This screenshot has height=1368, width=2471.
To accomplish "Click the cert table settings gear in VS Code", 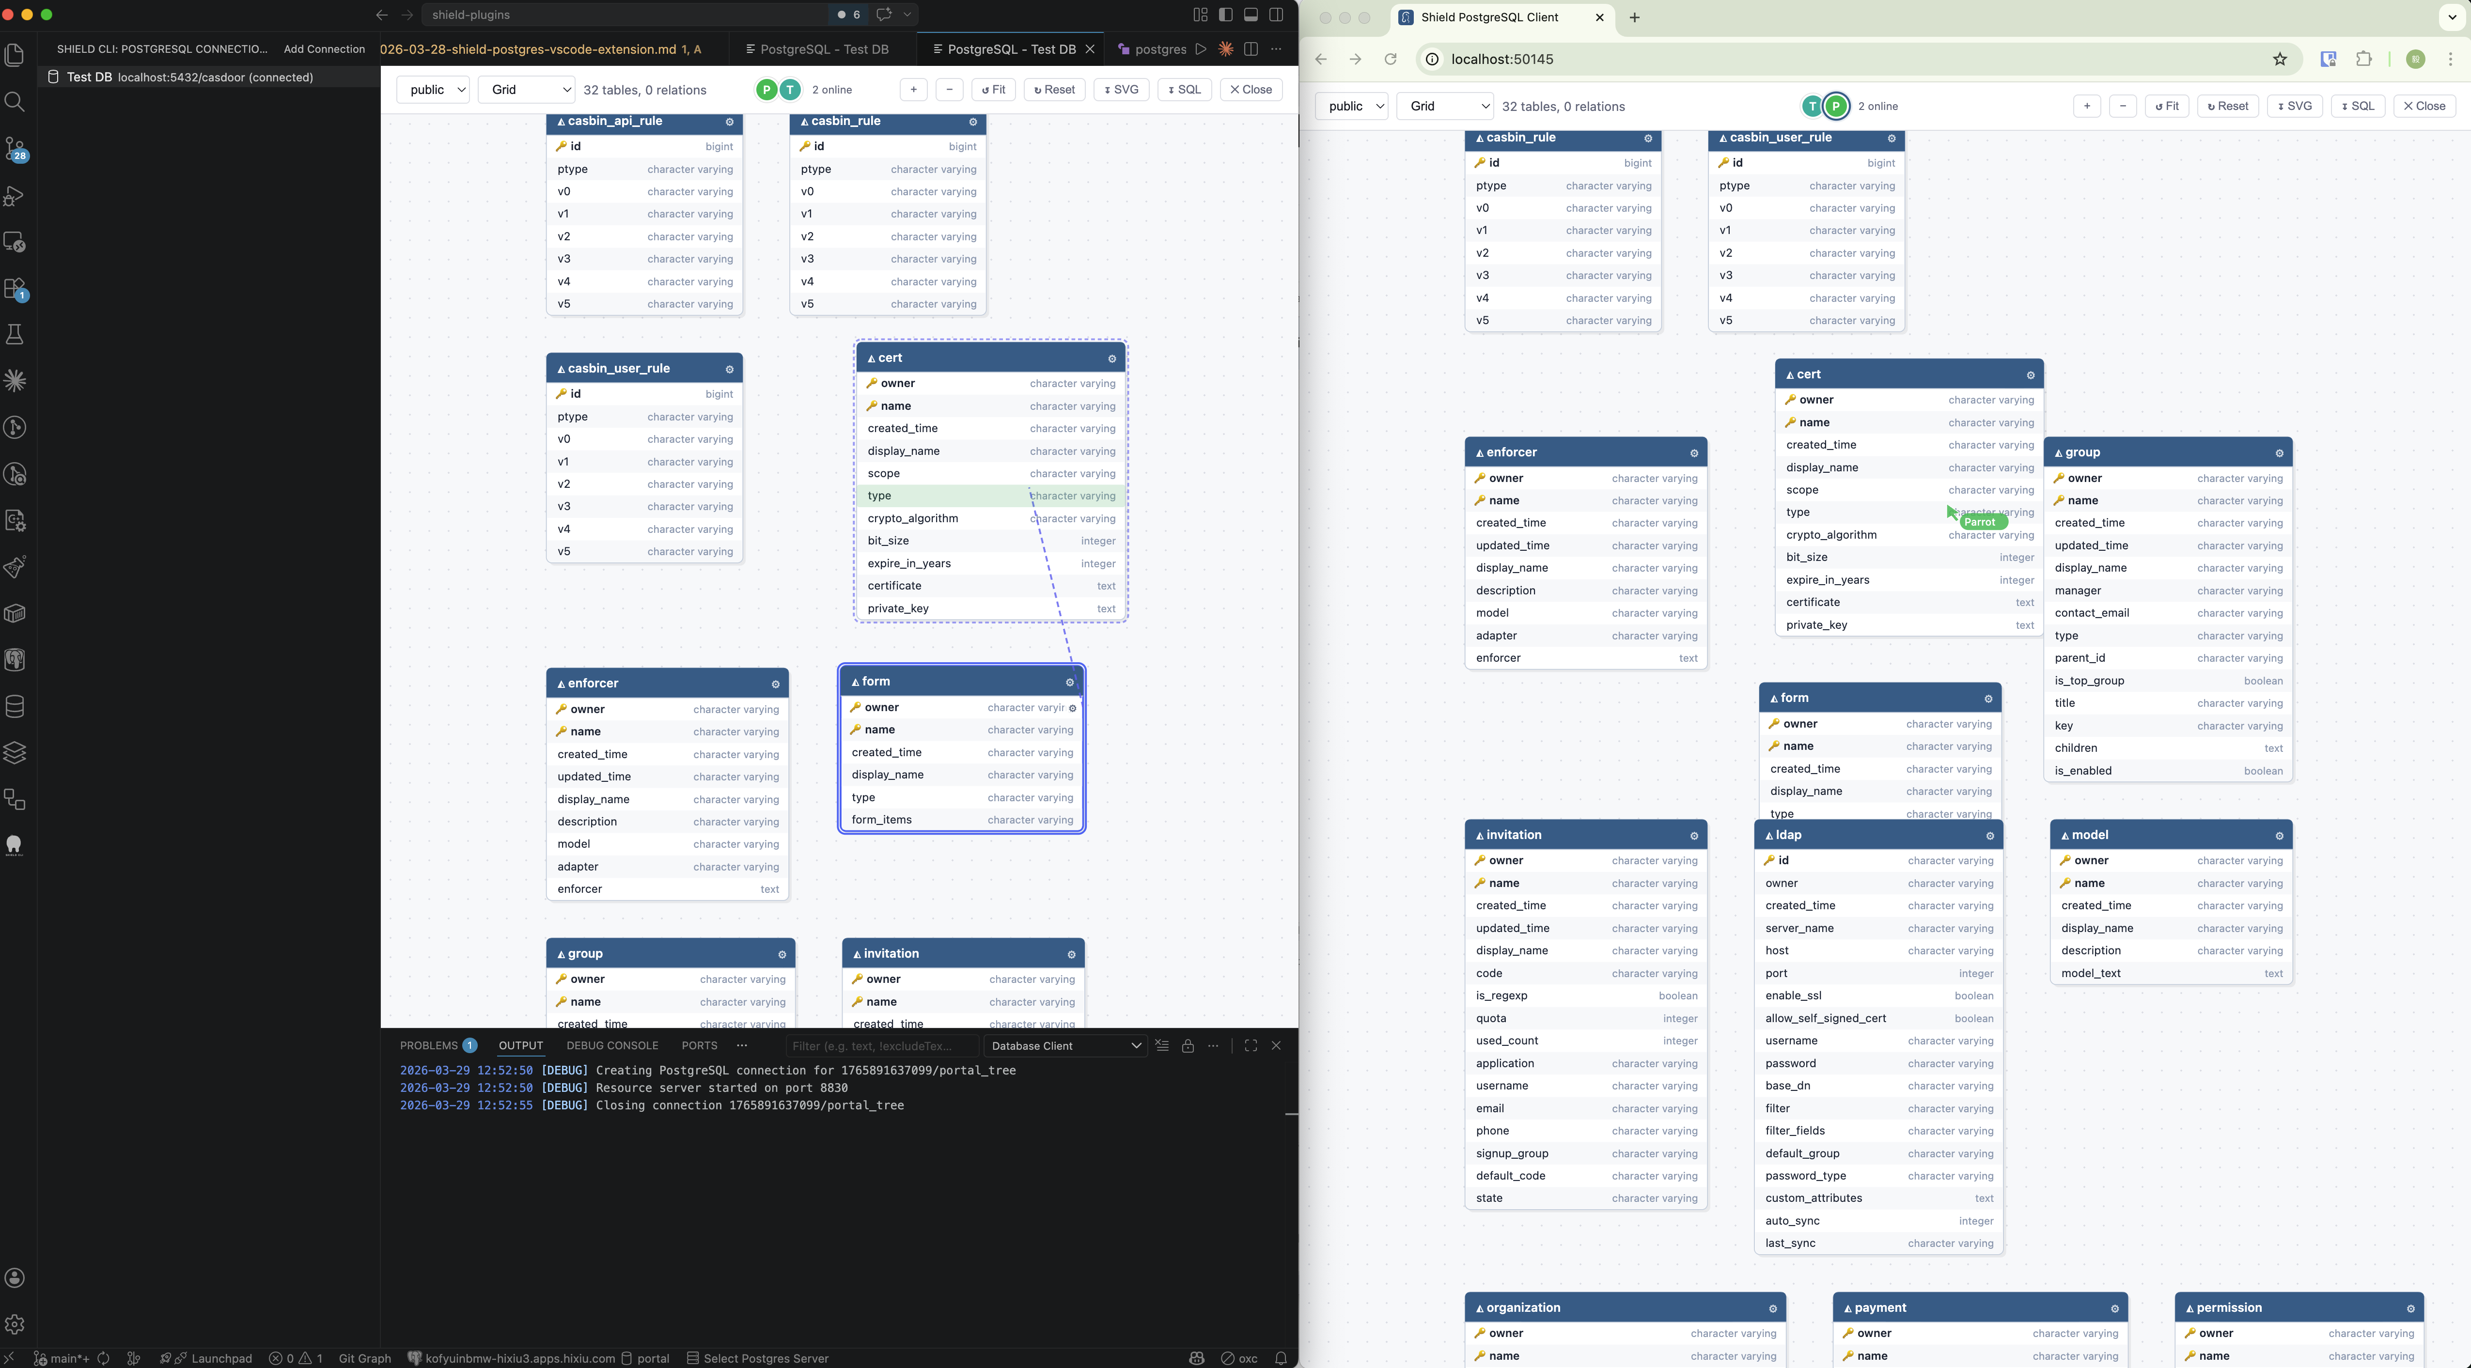I will (x=1112, y=359).
